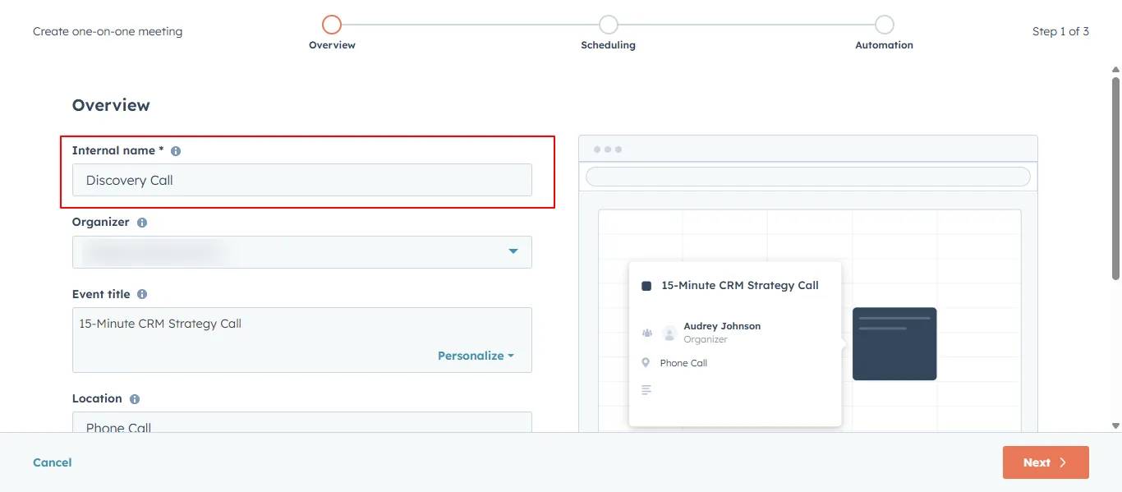This screenshot has height=492, width=1122.
Task: Select the Audrey Johnson organizer avatar
Action: coord(669,333)
